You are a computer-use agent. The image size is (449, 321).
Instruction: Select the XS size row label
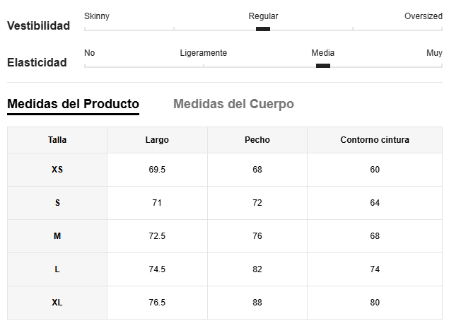pyautogui.click(x=57, y=170)
